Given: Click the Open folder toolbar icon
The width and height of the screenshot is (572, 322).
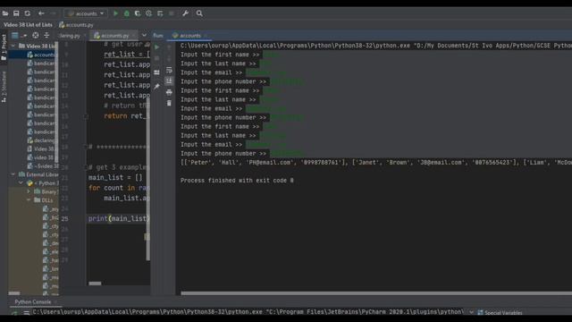Looking at the screenshot, I should click(5, 13).
